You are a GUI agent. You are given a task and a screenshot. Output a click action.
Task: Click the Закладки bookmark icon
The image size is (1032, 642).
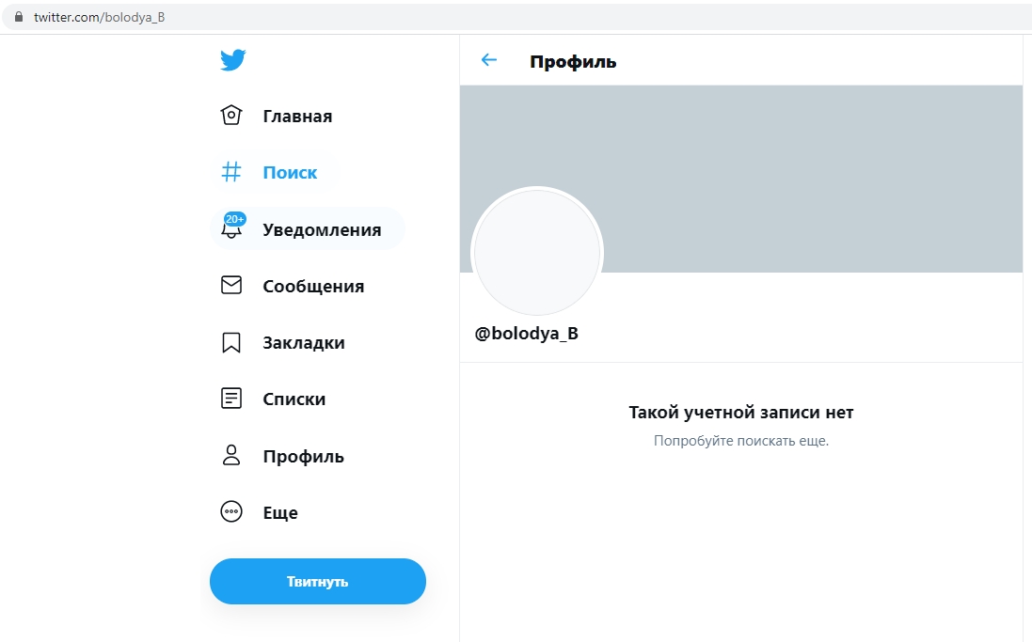pos(230,343)
